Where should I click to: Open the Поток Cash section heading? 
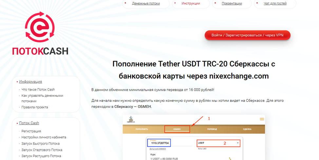[29, 123]
